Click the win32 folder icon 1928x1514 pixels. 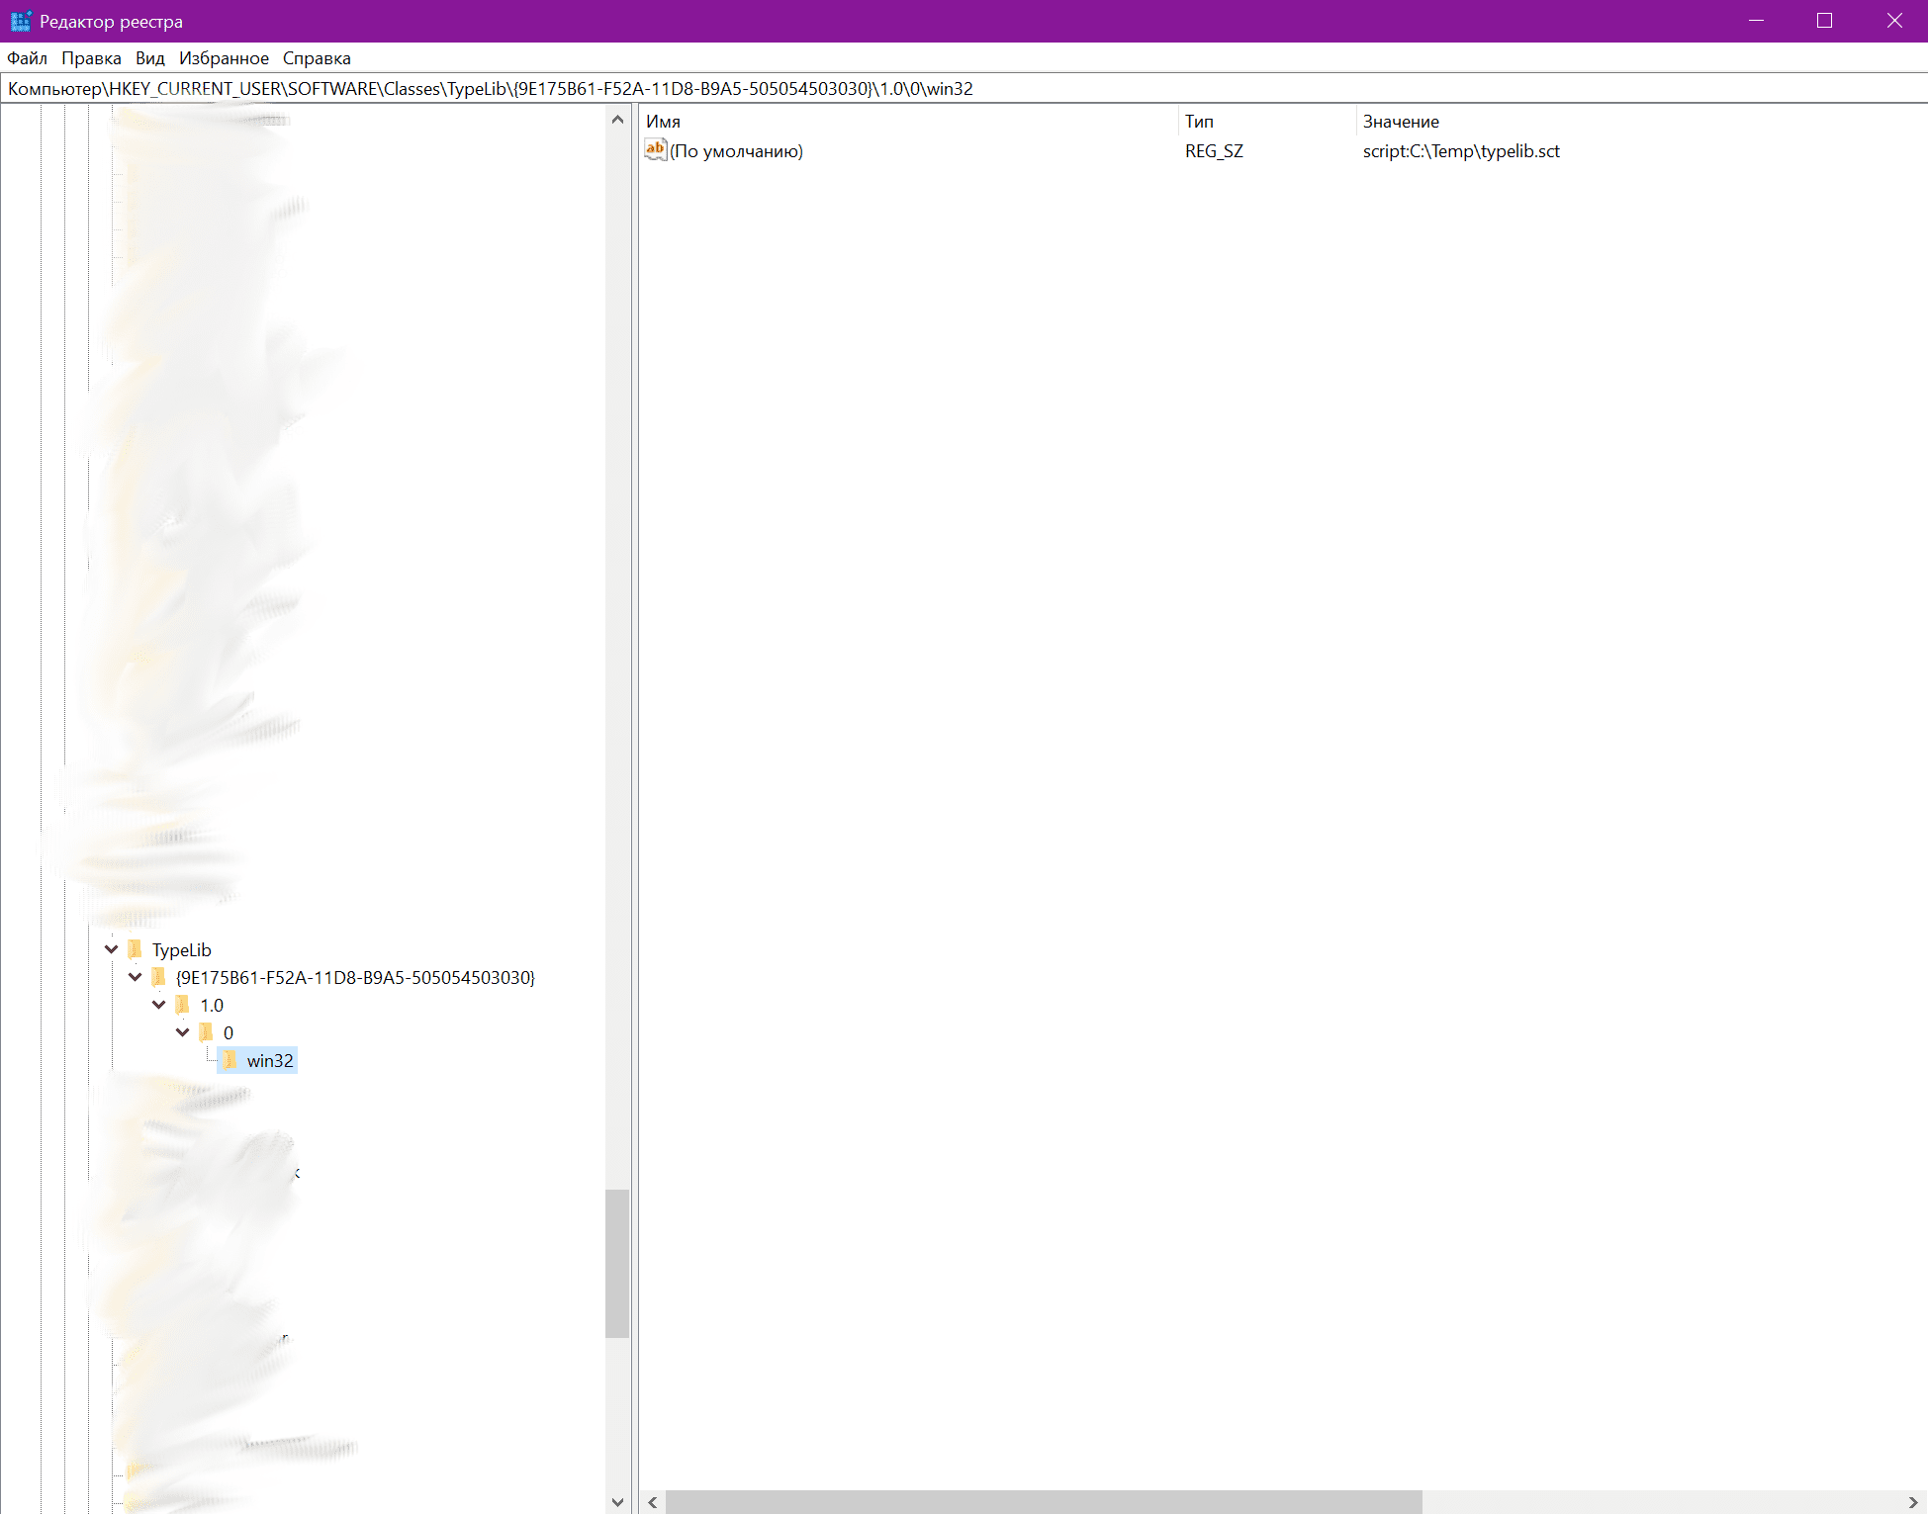point(230,1060)
